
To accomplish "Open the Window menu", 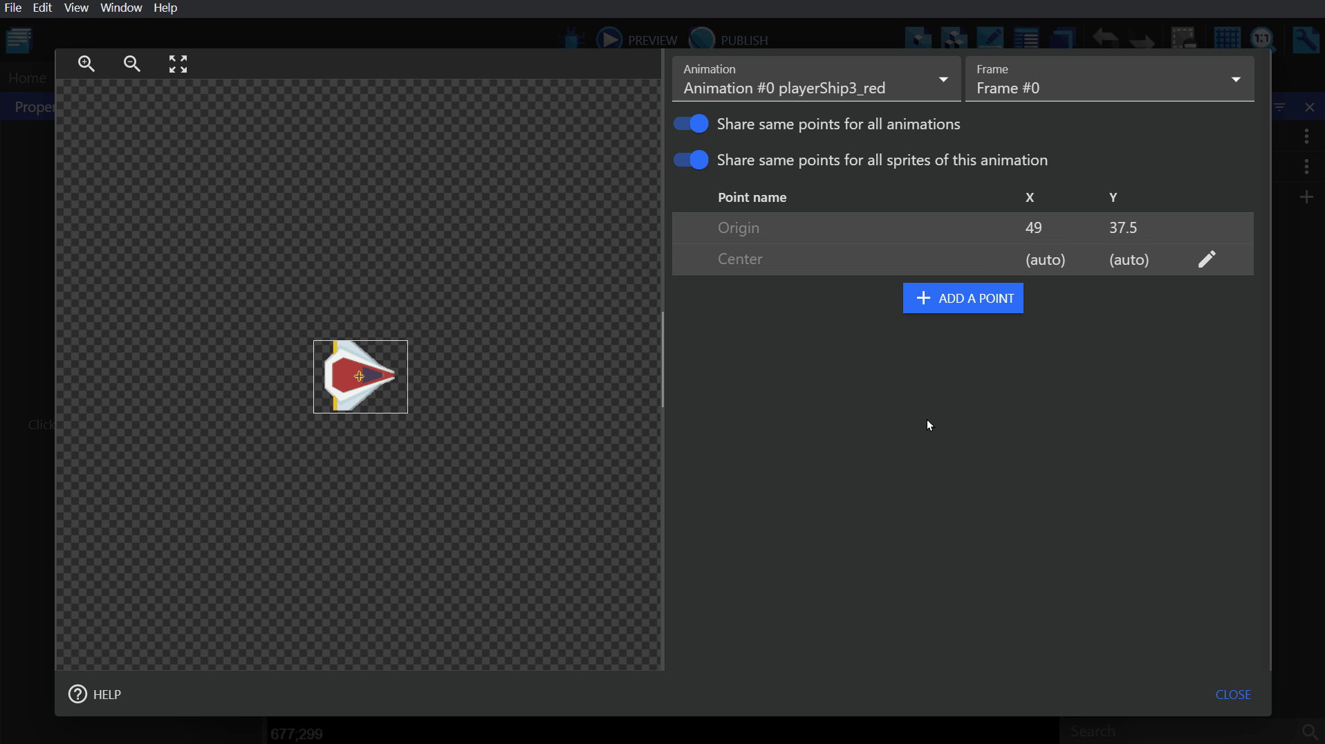I will point(121,8).
